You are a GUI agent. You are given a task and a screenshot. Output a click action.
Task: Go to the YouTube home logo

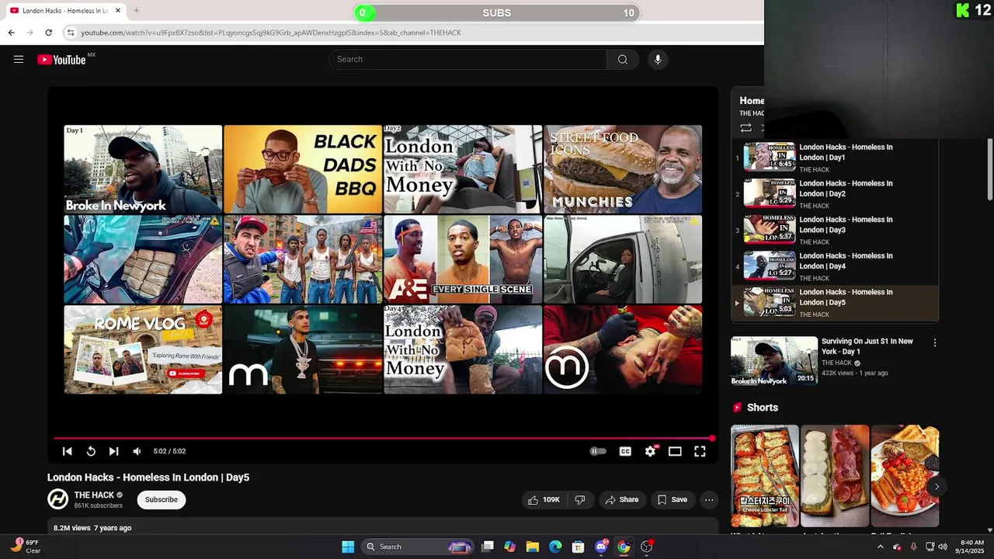[x=61, y=60]
